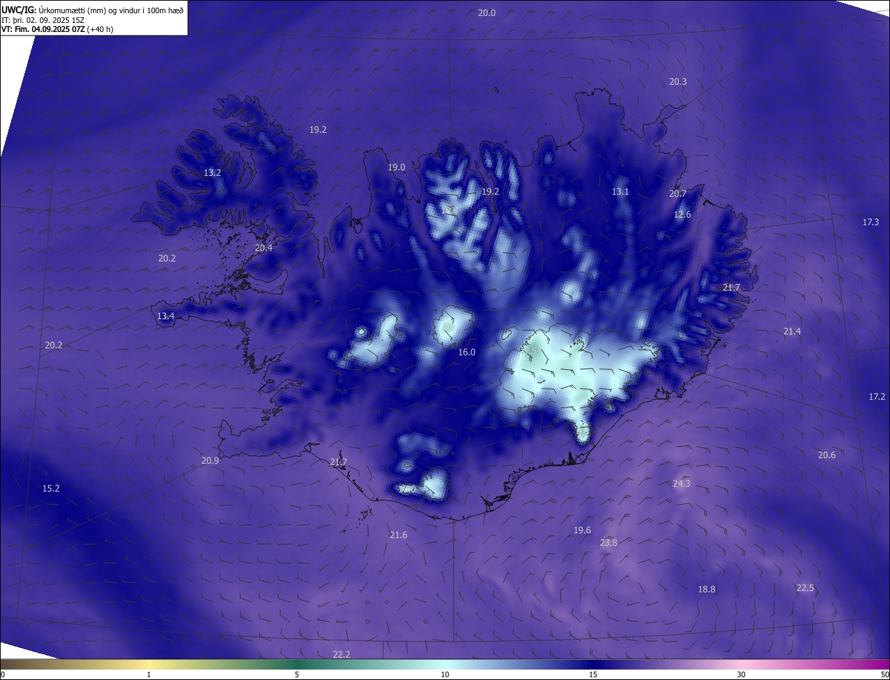Viewport: 890px width, 680px height.
Task: Select the 13.1 value label
Action: tap(620, 192)
